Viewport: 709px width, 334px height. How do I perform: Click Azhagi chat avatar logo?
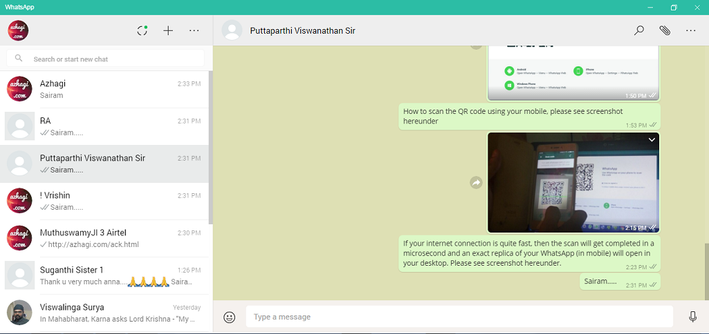[x=19, y=89]
